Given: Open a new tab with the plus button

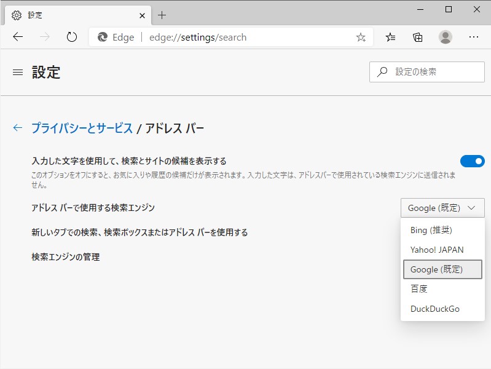Looking at the screenshot, I should pos(162,15).
